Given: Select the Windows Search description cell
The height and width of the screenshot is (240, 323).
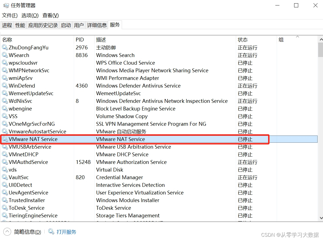Looking at the screenshot, I should tap(115, 55).
